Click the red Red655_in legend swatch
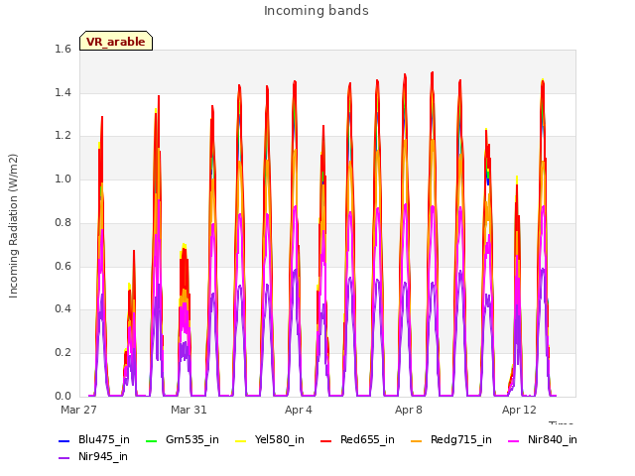The image size is (635, 476). [x=326, y=440]
